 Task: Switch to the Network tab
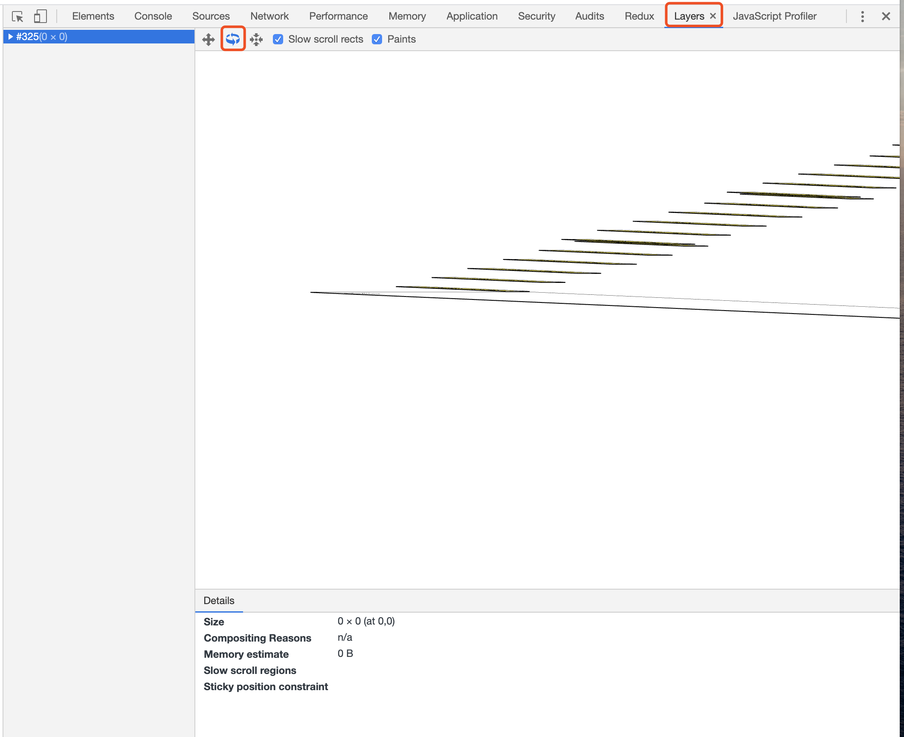(x=269, y=16)
